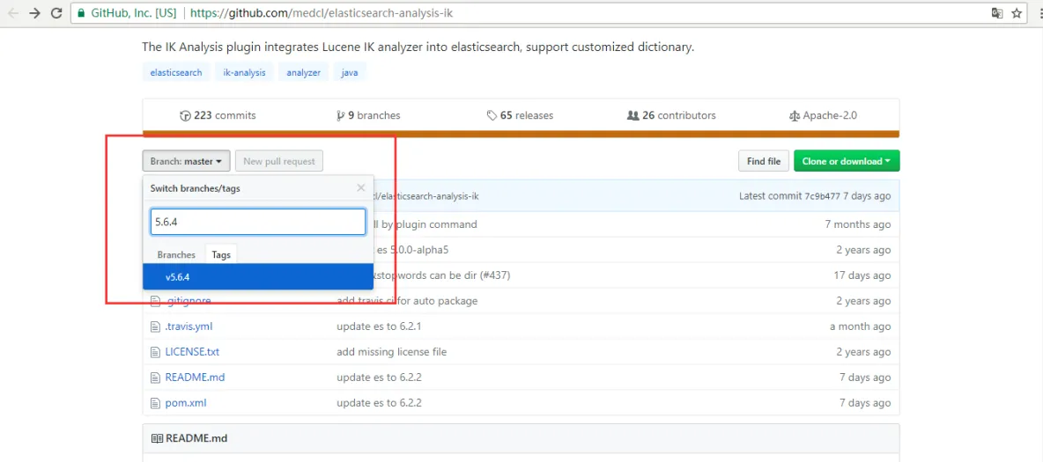Open the Clone or download dropdown
The height and width of the screenshot is (462, 1043).
(x=847, y=161)
